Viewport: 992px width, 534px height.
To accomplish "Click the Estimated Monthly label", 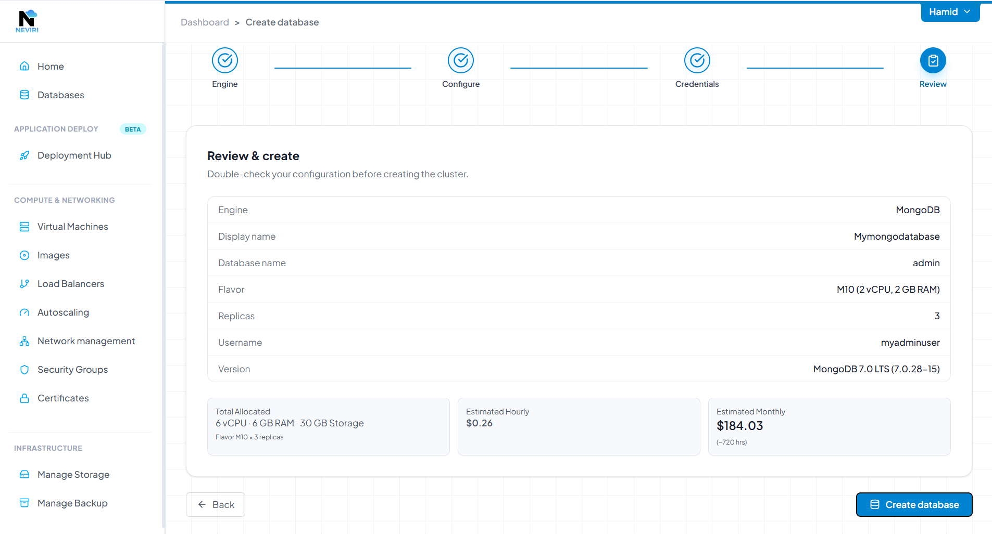I will pos(751,412).
